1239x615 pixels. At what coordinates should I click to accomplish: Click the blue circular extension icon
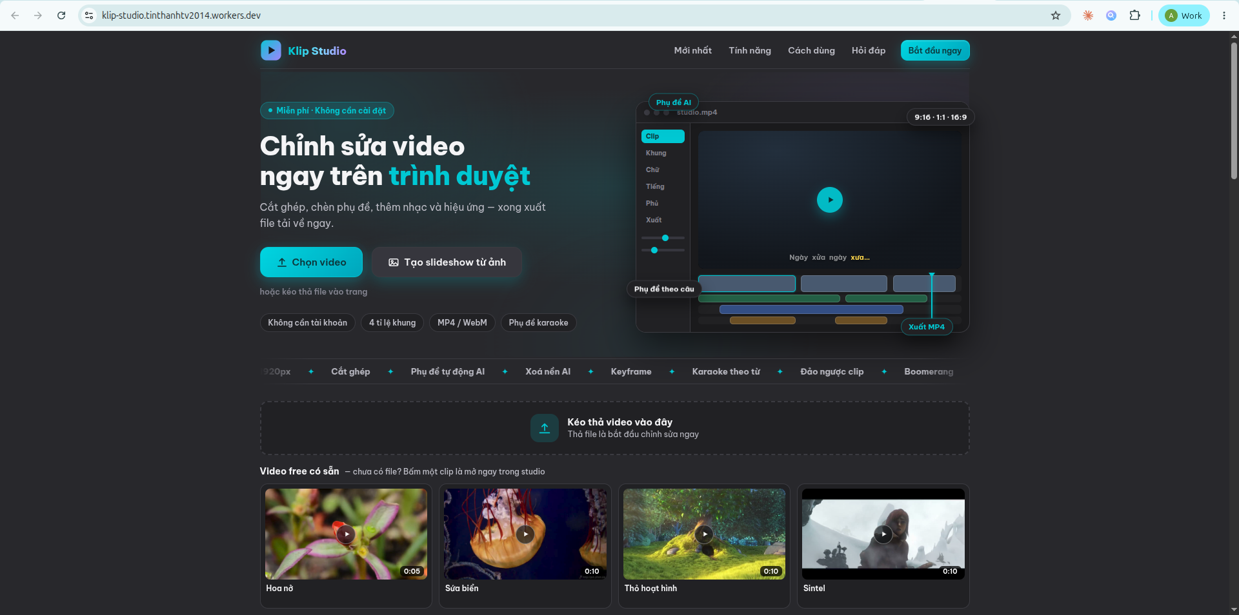point(1111,15)
